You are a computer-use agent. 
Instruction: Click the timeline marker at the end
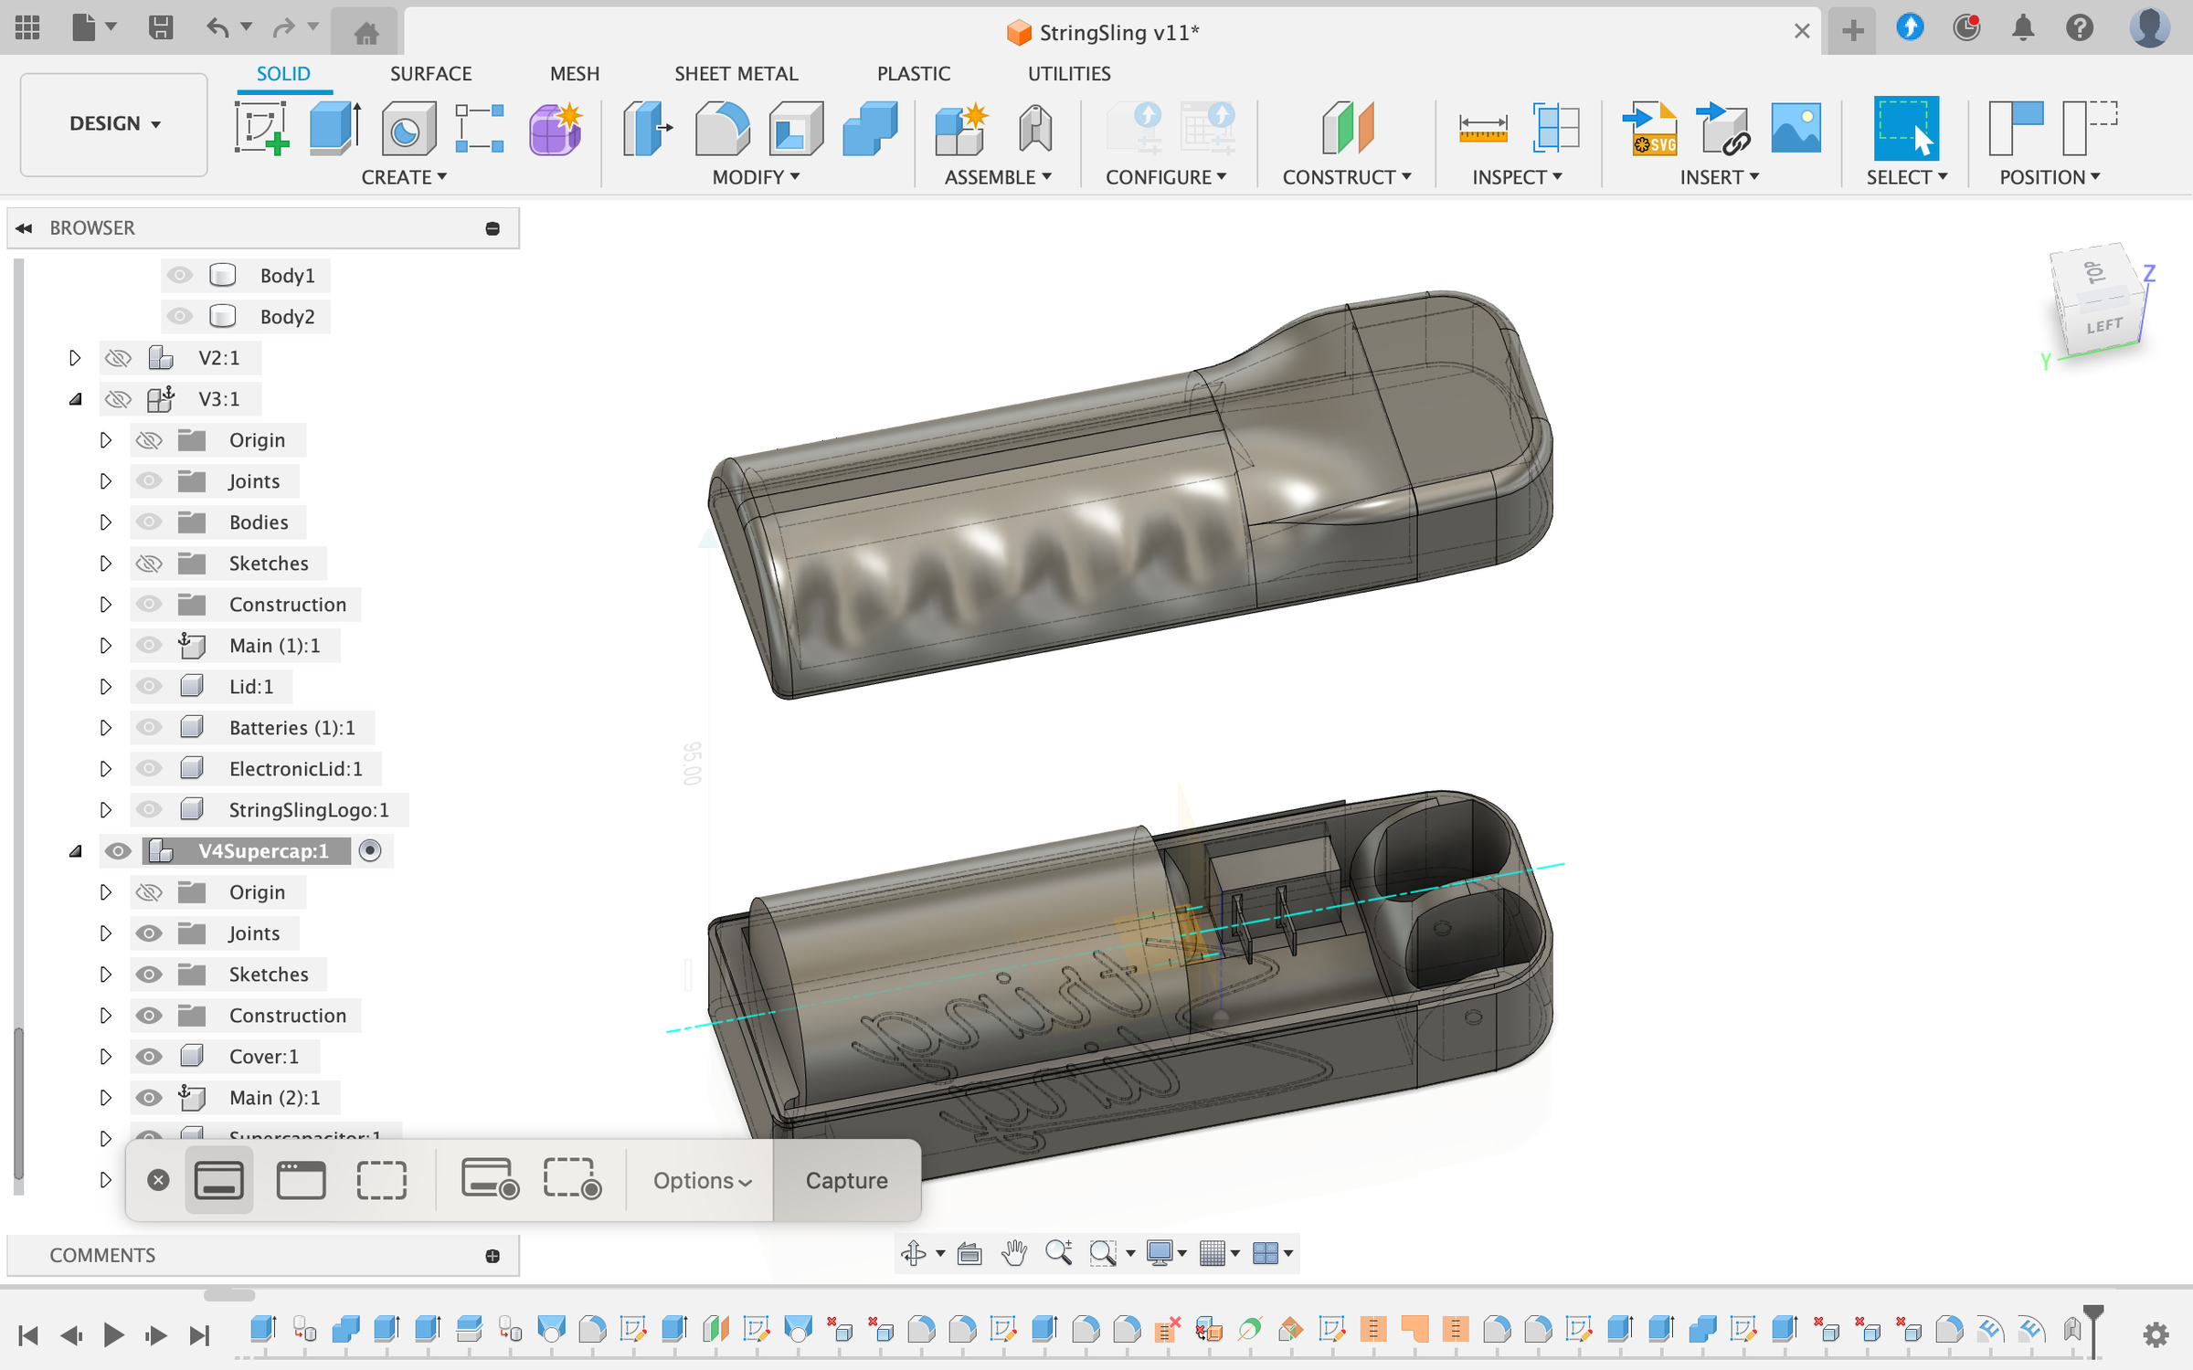[x=2092, y=1319]
